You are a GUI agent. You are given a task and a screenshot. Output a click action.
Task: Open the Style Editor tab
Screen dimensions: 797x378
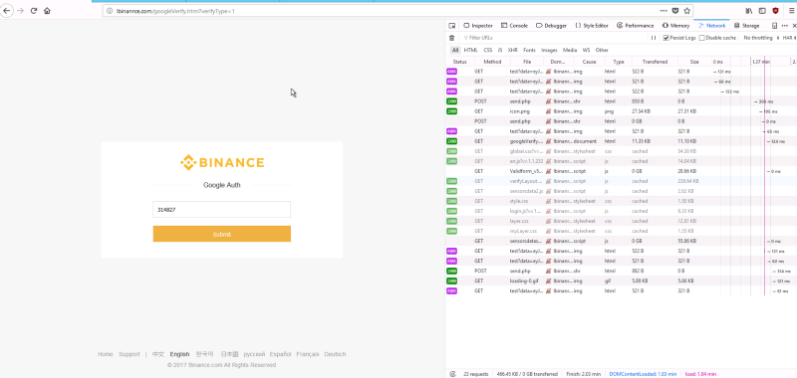pyautogui.click(x=592, y=26)
